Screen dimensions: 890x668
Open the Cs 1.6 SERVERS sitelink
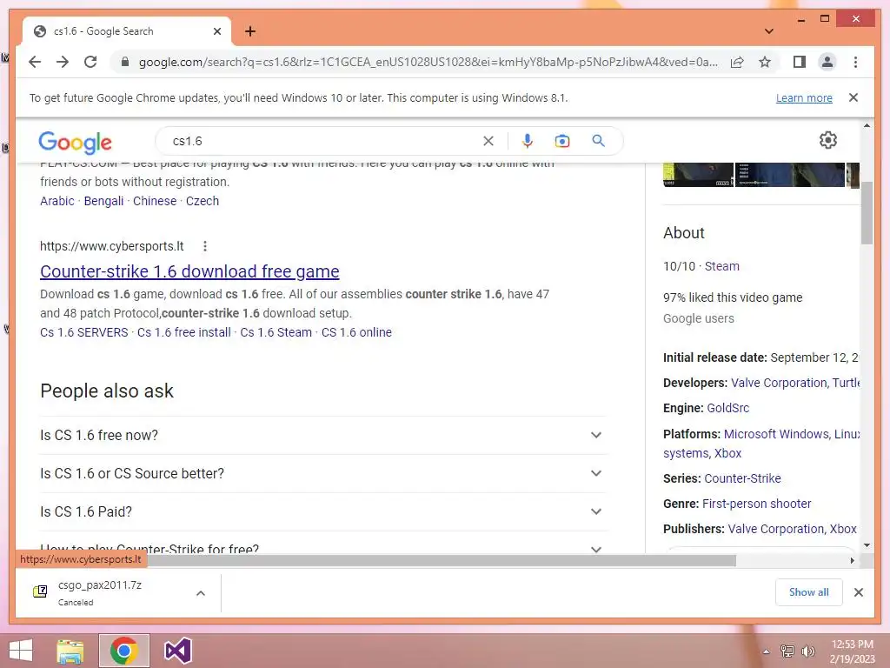(x=84, y=332)
